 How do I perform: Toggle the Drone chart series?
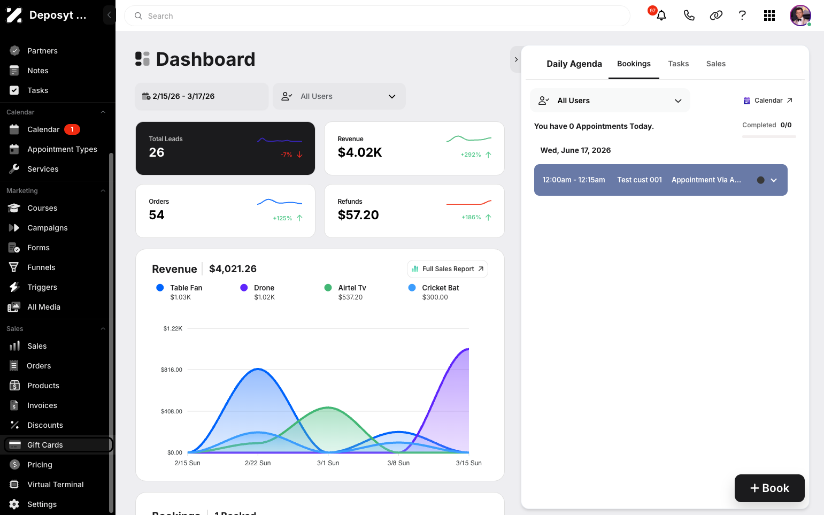pyautogui.click(x=258, y=292)
